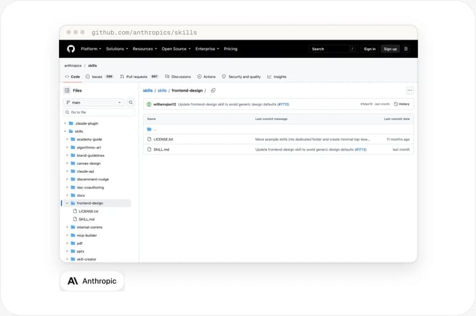Screen dimensions: 476x316
Task: Copy the path with copy icon
Action: [213, 90]
